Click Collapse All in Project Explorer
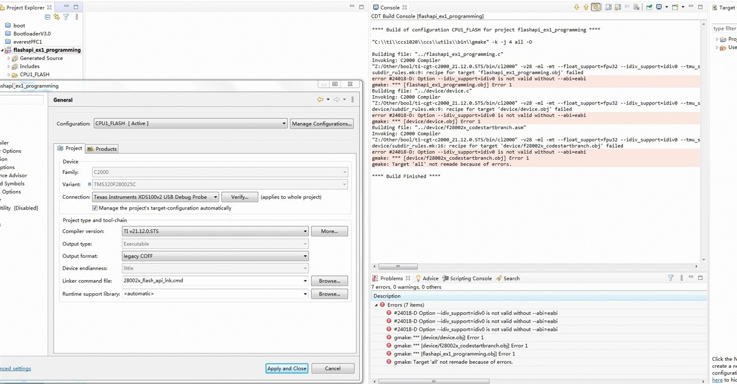This screenshot has height=384, width=737. tap(47, 17)
